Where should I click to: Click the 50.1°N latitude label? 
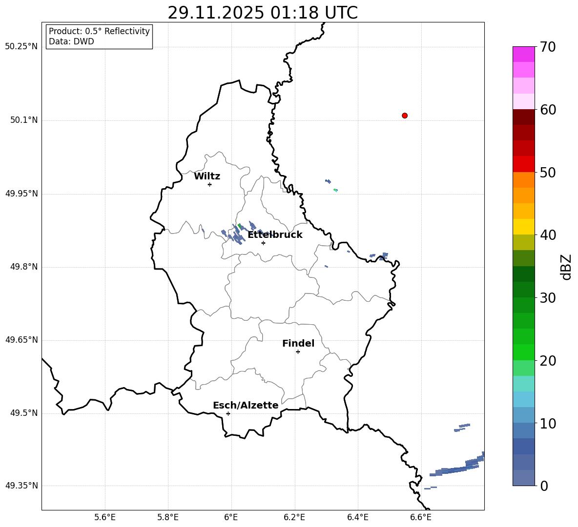tap(24, 120)
